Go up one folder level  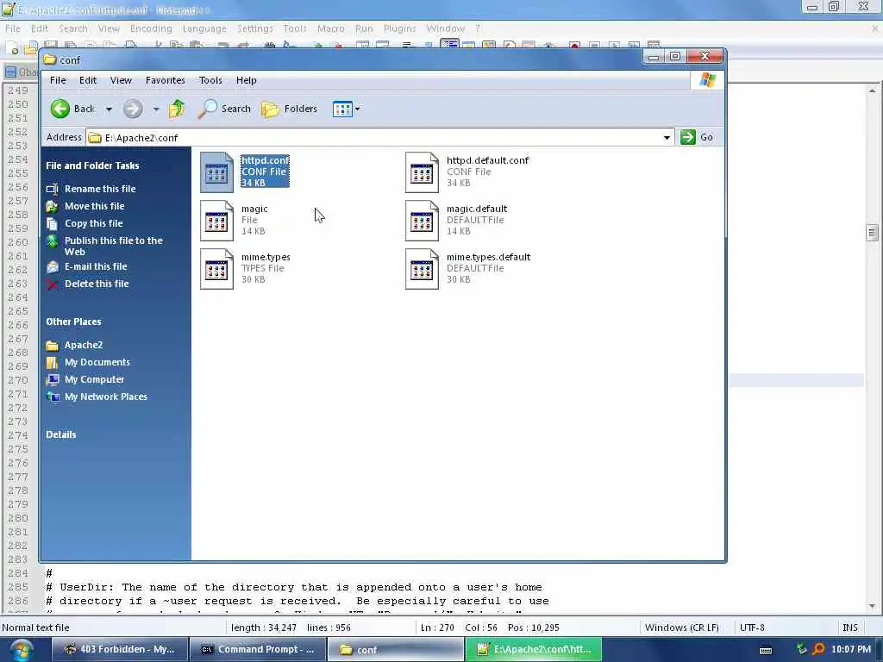point(177,109)
